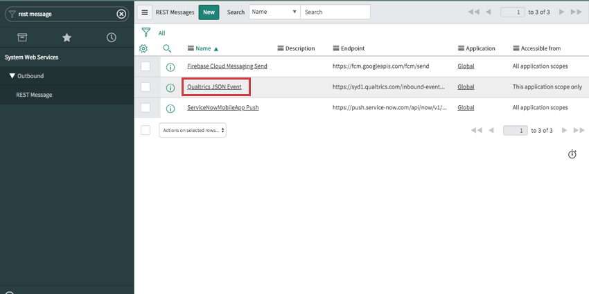Go to next page, top pagination
The width and height of the screenshot is (589, 294).
tap(561, 12)
